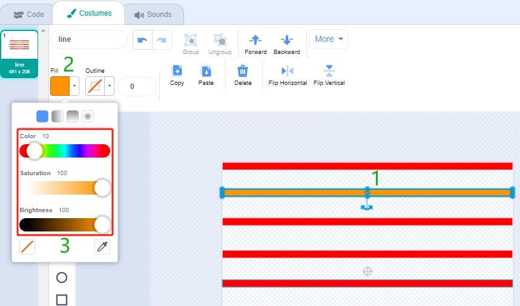
Task: Click the undo arrow button
Action: click(143, 40)
